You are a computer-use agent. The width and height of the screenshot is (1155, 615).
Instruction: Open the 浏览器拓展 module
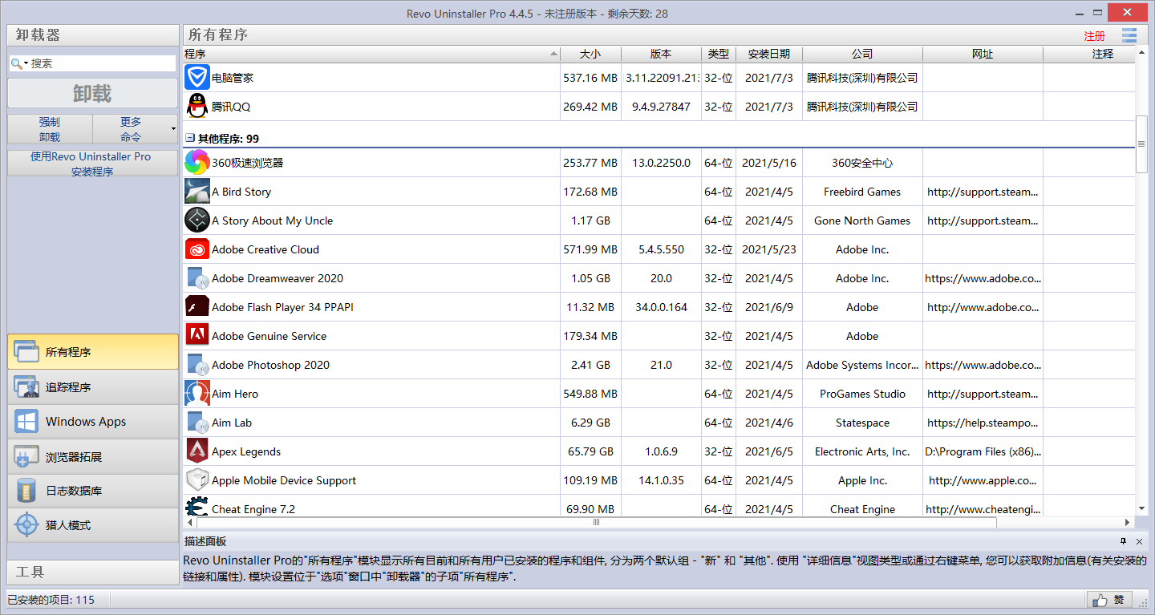[x=93, y=457]
